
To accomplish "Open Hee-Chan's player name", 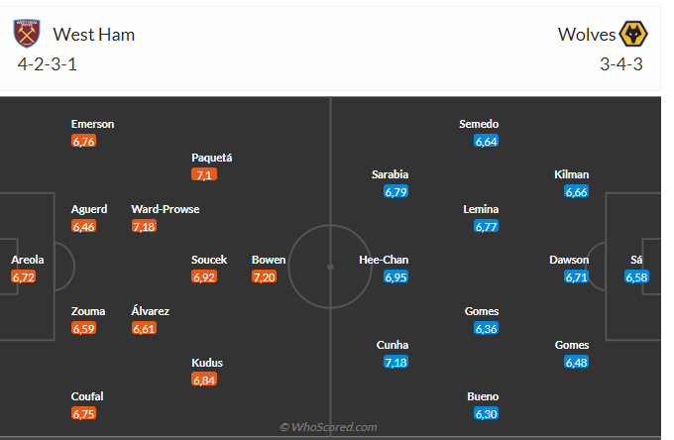I will [384, 260].
